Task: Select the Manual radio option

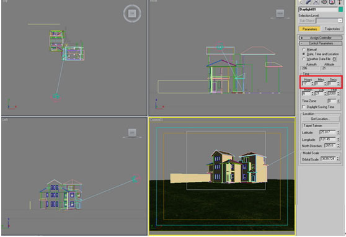Action: [x=304, y=50]
